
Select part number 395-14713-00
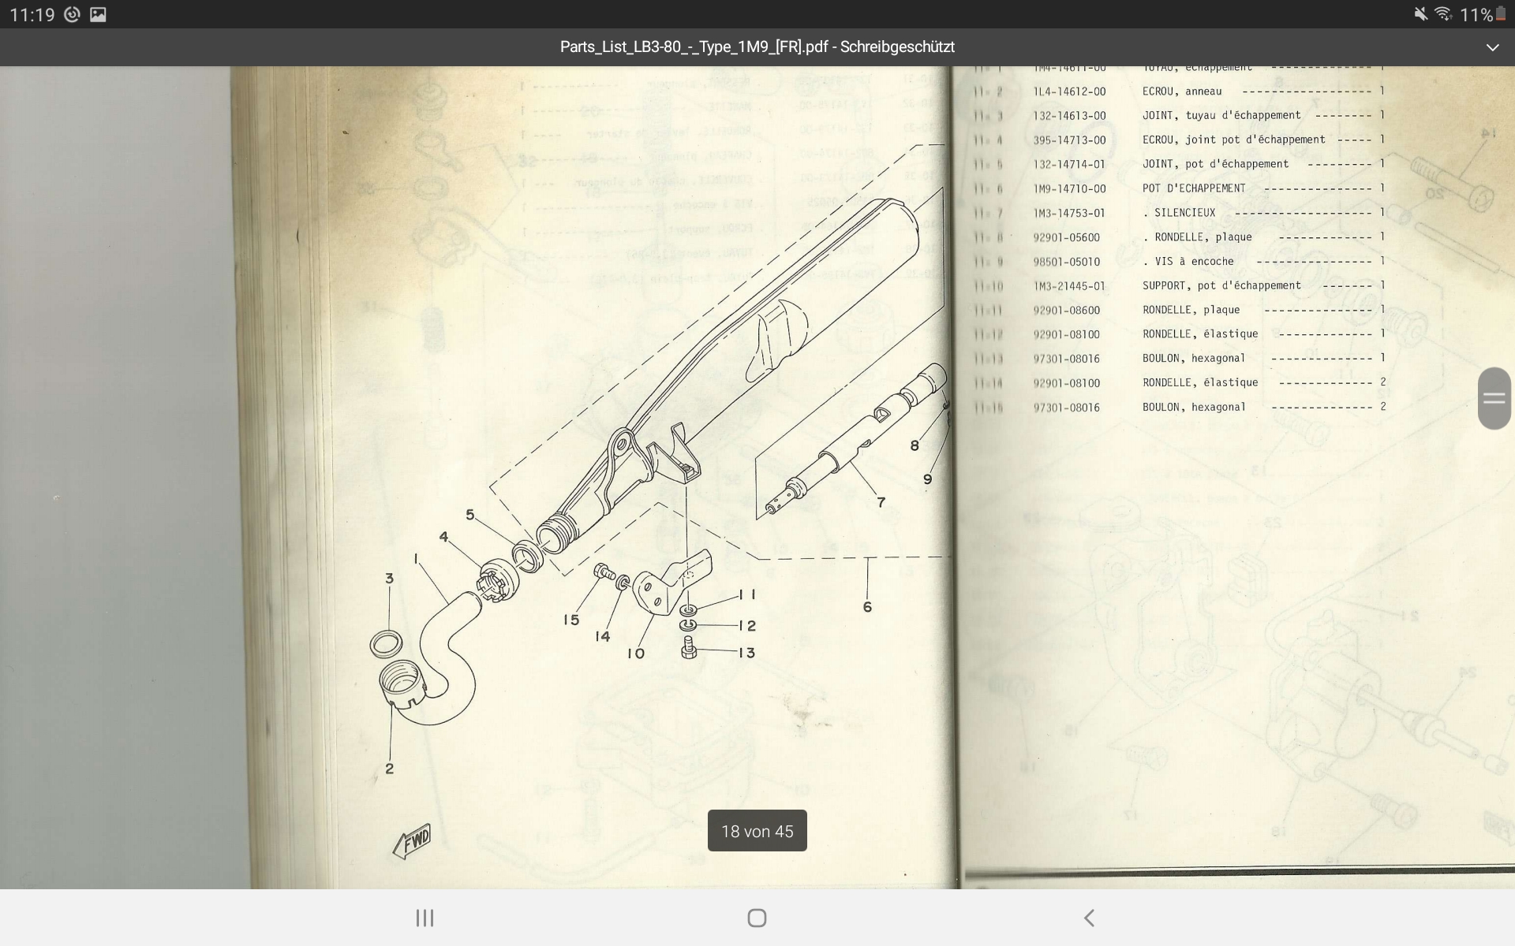click(x=1069, y=140)
